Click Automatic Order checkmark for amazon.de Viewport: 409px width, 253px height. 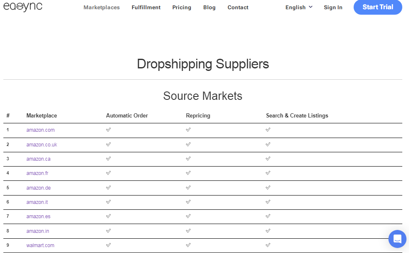pos(109,188)
